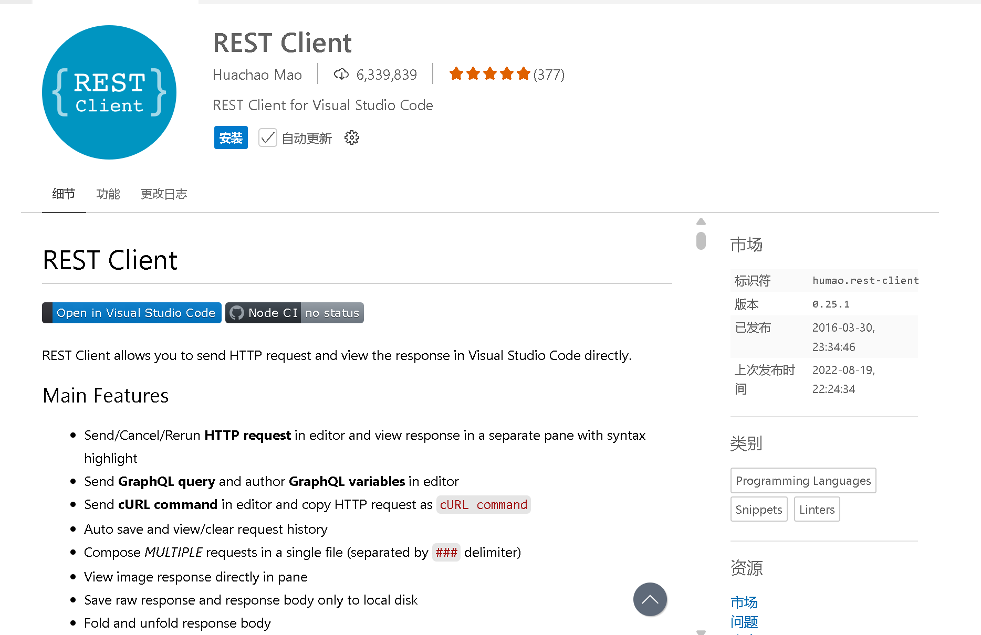Click the Snippets category tag

pos(758,510)
